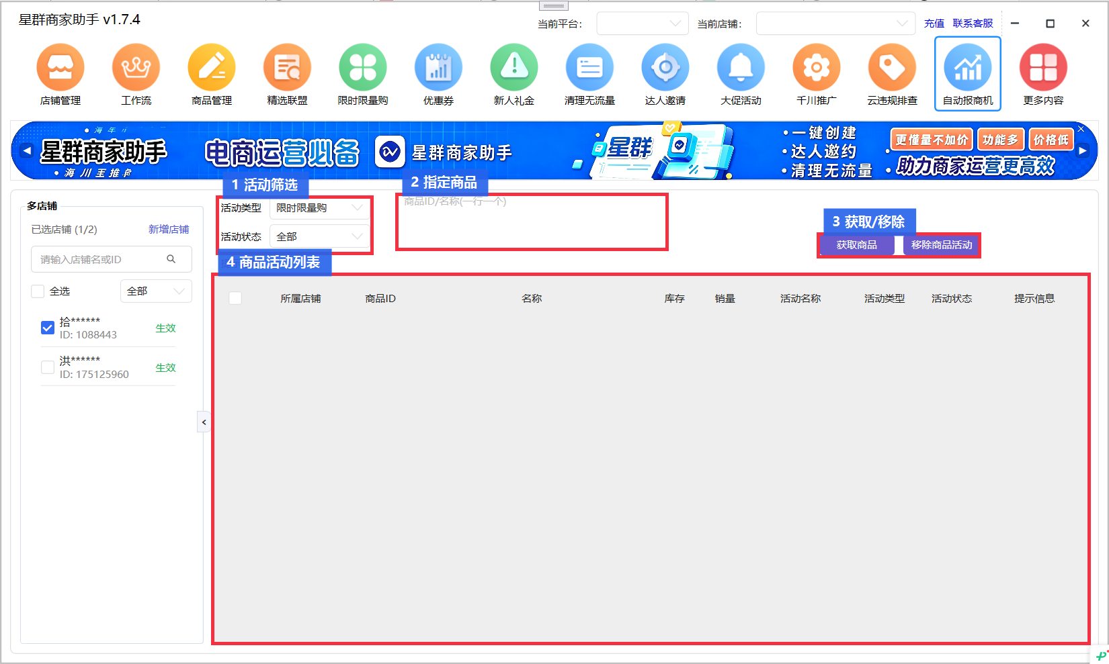Click the green icon at the bottom-right corner
Viewport: 1109px width, 664px height.
[x=1101, y=655]
